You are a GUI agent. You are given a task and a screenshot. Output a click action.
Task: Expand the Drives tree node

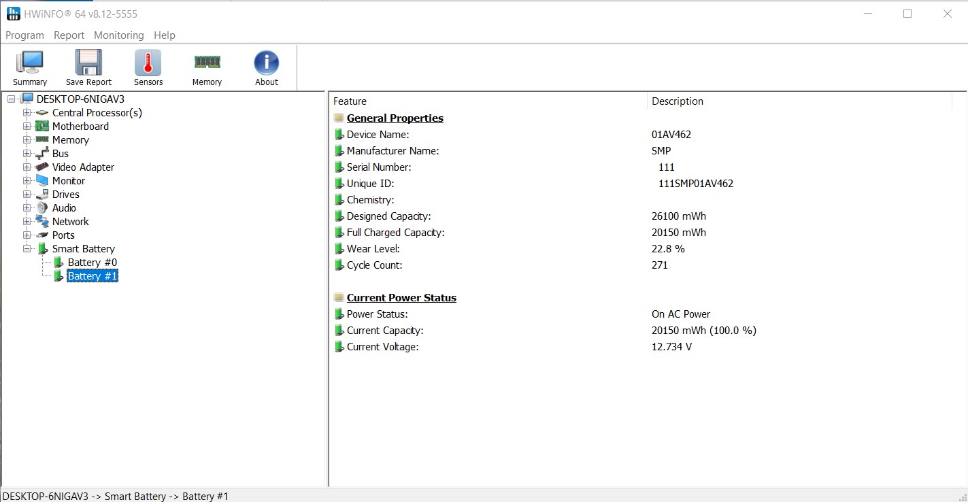[27, 195]
